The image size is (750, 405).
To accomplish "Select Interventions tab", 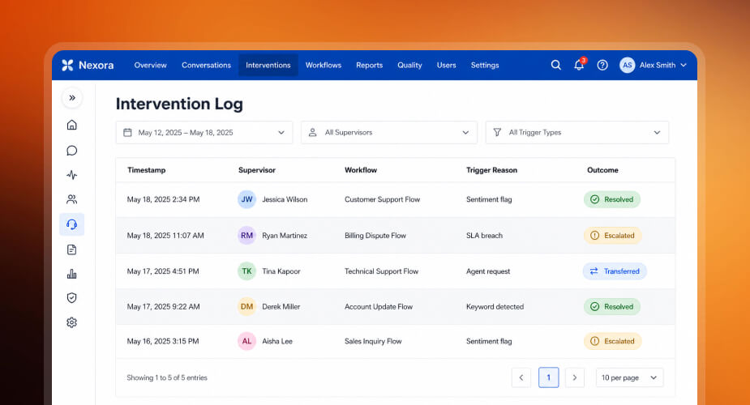I will point(268,65).
